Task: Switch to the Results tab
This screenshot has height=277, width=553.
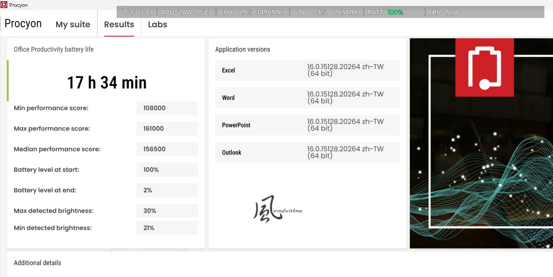Action: coord(119,24)
